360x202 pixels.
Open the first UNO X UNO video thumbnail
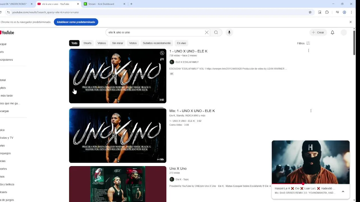point(118,76)
